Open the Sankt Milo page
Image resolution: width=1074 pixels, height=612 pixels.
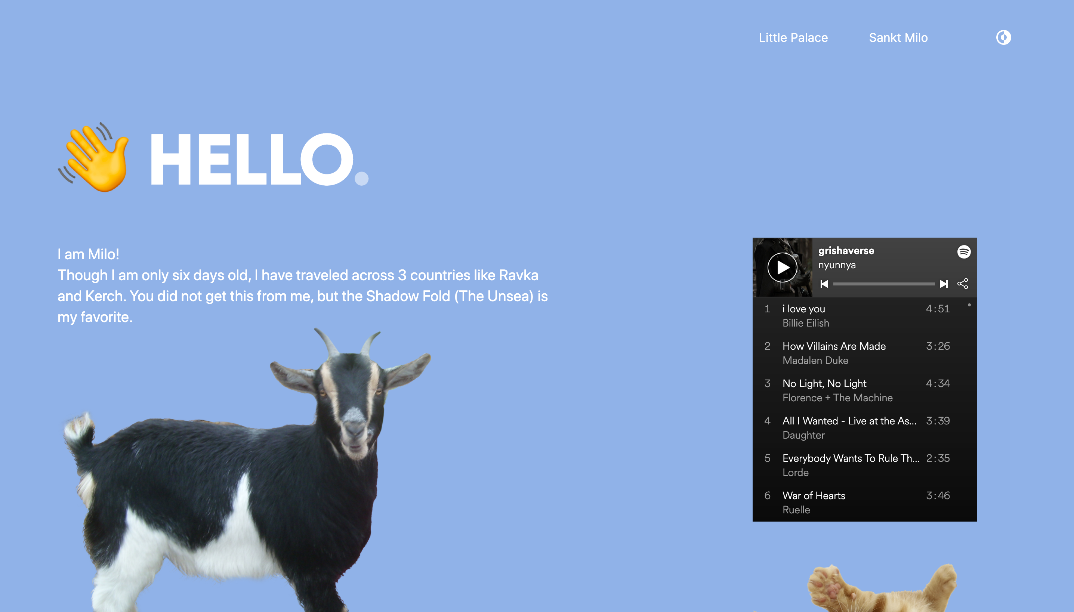[898, 38]
